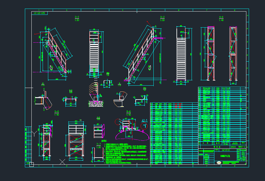This screenshot has width=265, height=181.
Task: Click the white Y-shaped marker beside revision grid
Action: (x=34, y=134)
